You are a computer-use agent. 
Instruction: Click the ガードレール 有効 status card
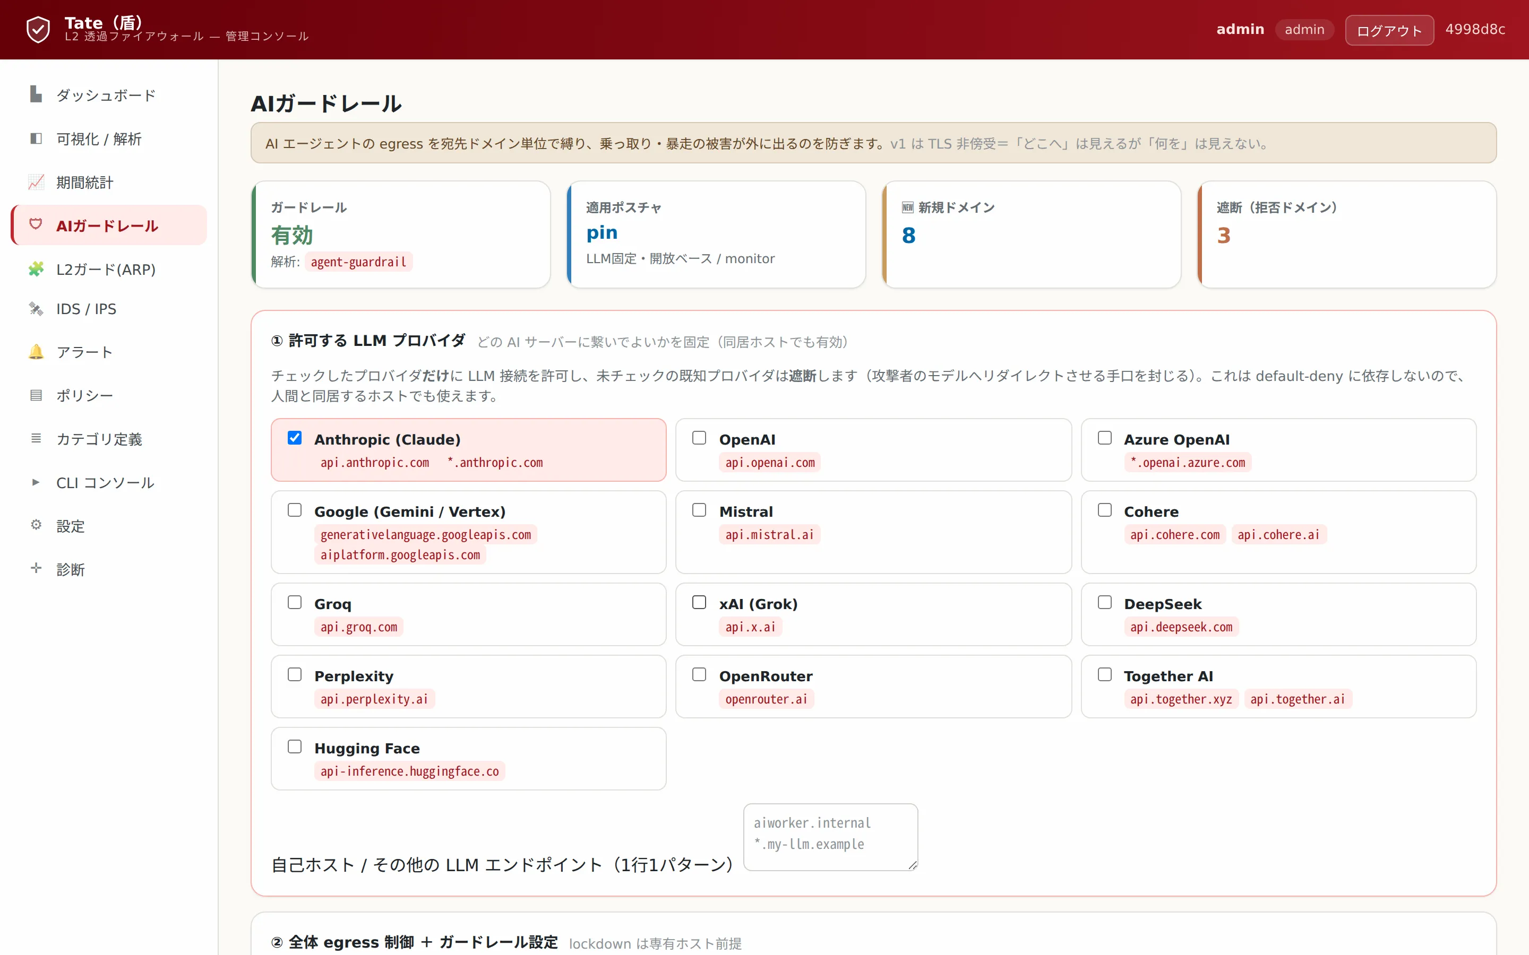(x=401, y=235)
